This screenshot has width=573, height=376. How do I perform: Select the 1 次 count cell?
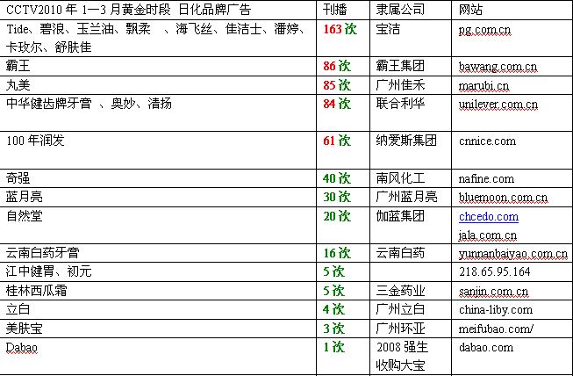[333, 347]
